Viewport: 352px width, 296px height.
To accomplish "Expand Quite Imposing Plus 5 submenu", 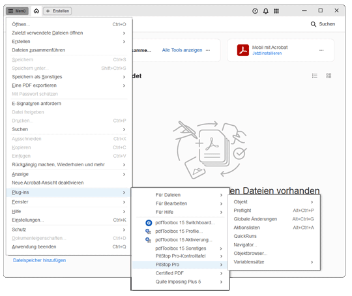I will point(181,282).
